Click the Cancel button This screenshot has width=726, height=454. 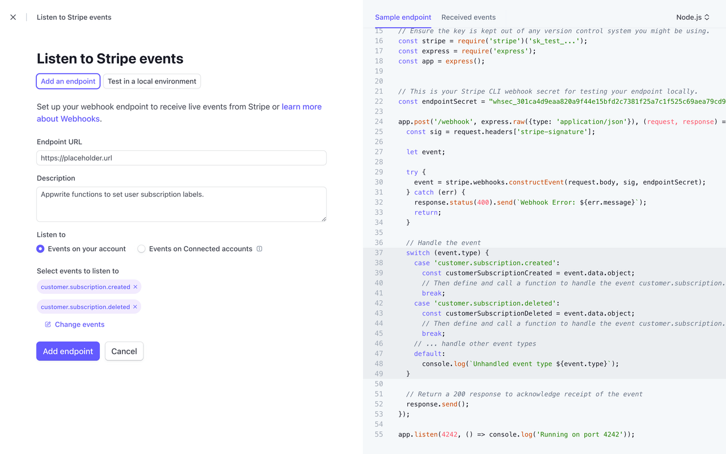point(124,351)
